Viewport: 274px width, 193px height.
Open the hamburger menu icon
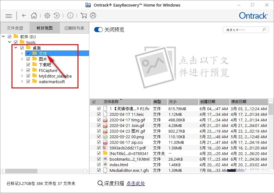tap(9, 16)
